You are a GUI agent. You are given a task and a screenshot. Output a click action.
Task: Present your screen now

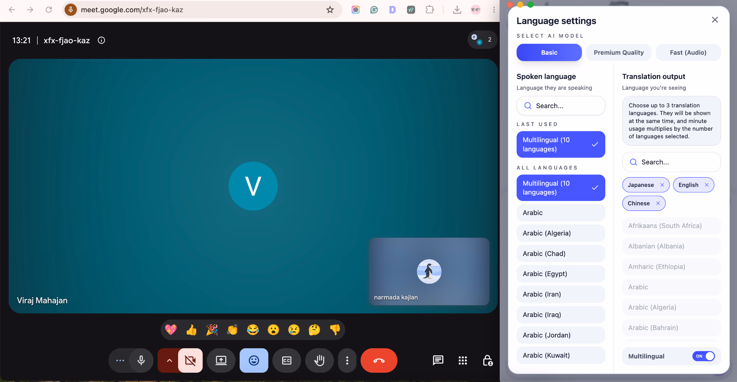tap(221, 360)
